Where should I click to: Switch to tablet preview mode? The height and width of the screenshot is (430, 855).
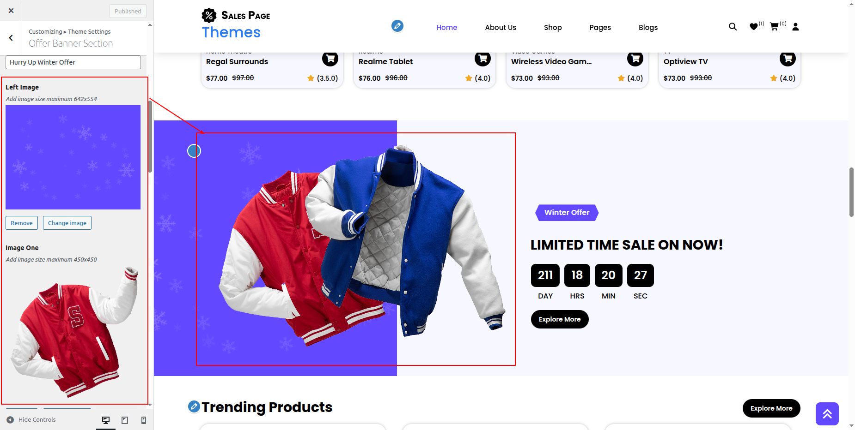(125, 420)
